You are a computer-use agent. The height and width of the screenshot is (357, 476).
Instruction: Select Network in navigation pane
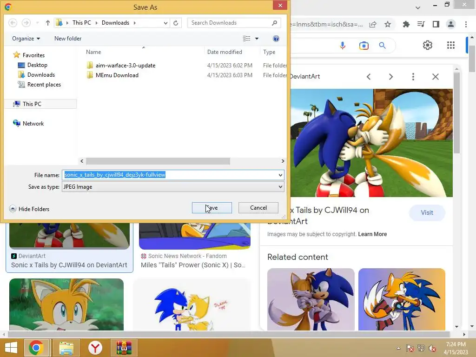pos(28,123)
